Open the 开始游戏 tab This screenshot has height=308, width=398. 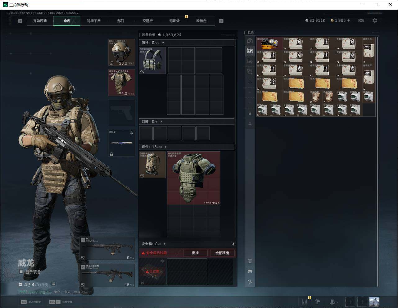tap(40, 21)
